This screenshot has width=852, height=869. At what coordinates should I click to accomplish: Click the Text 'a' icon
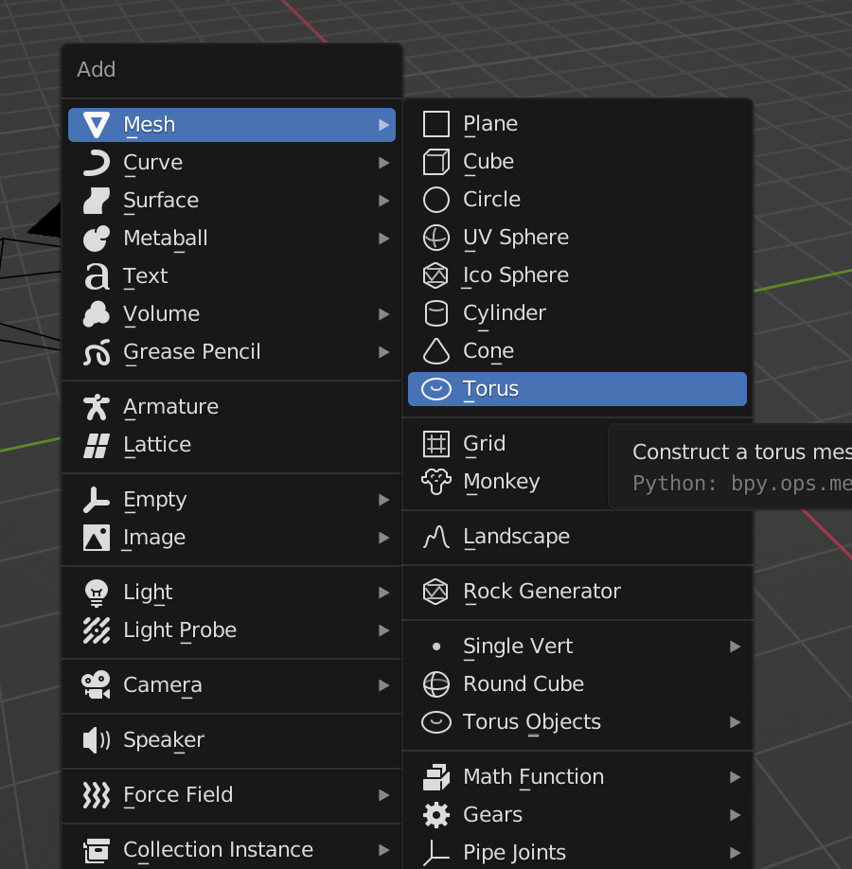point(97,276)
